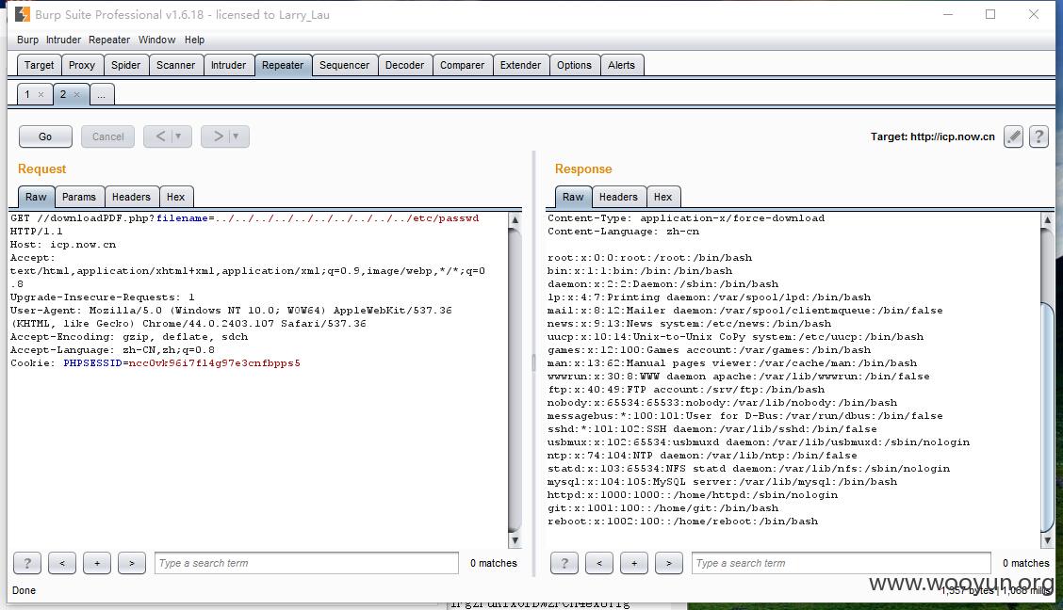The width and height of the screenshot is (1063, 610).
Task: Go to next match in response search
Action: click(668, 563)
